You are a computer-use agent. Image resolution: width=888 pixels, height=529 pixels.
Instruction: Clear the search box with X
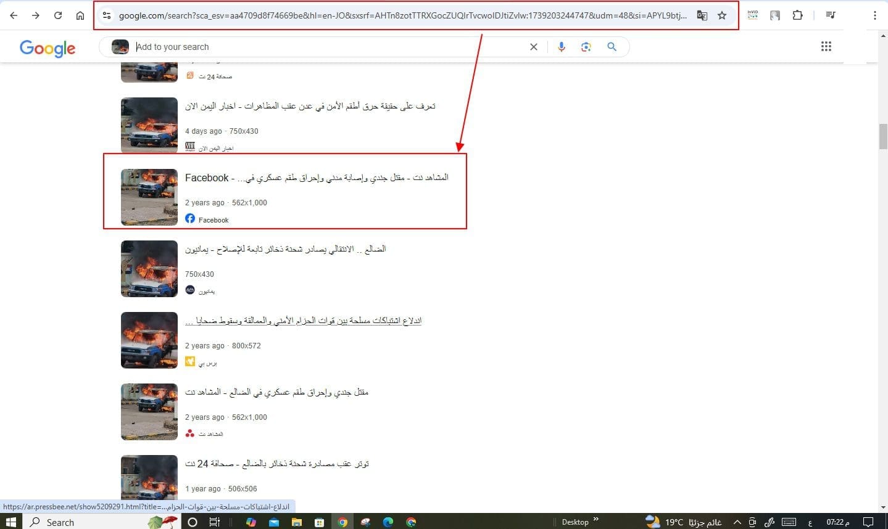pos(534,47)
